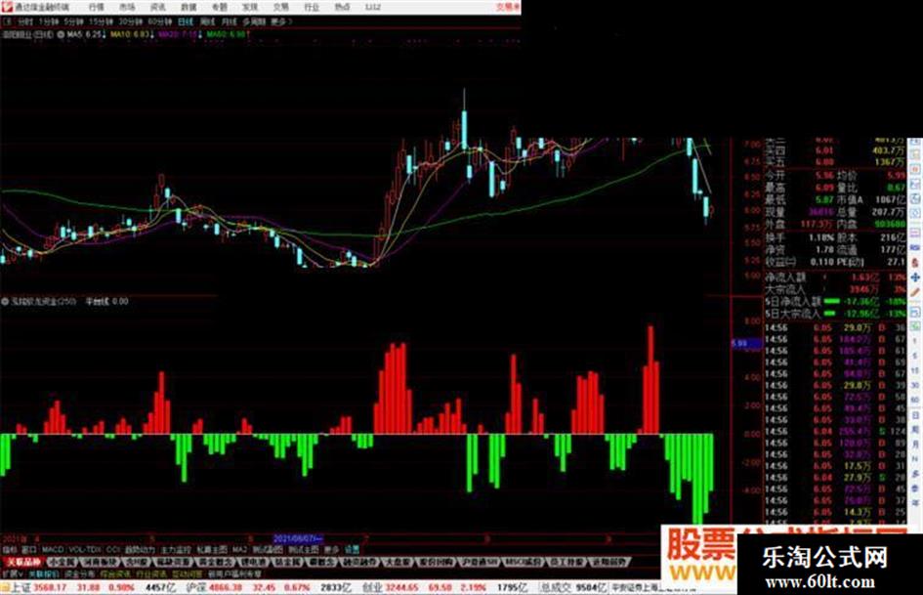
Task: Open the 行情 menu
Action: tap(96, 8)
